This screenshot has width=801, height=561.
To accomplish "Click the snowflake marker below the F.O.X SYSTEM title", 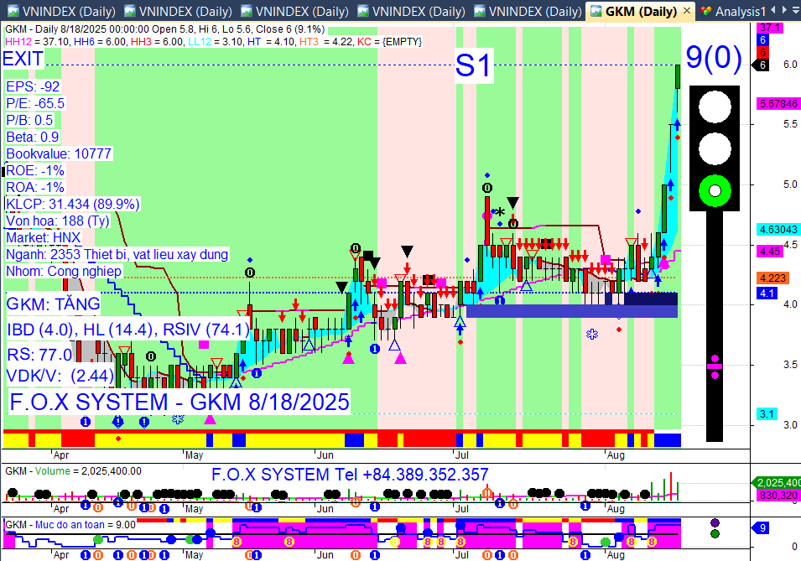I will click(x=178, y=419).
